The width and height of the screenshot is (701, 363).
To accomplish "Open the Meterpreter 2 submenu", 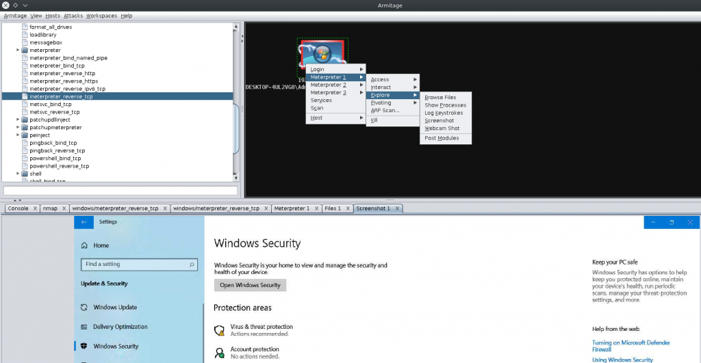I will coord(335,85).
